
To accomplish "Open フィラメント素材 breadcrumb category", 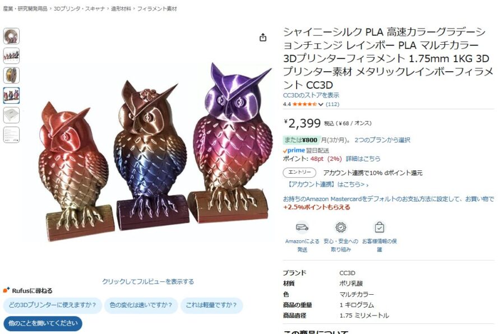I will [x=157, y=9].
